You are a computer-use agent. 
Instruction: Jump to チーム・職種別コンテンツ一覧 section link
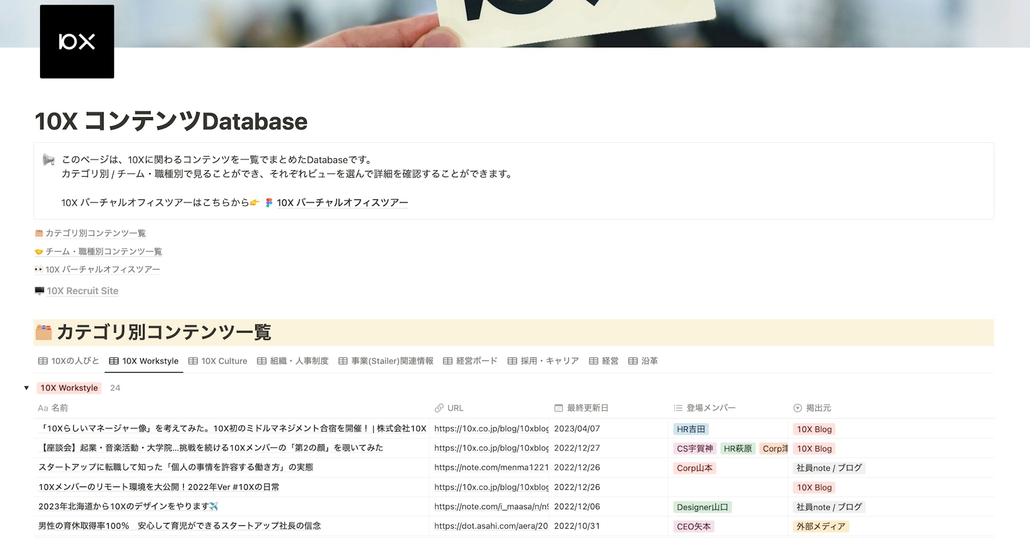104,251
